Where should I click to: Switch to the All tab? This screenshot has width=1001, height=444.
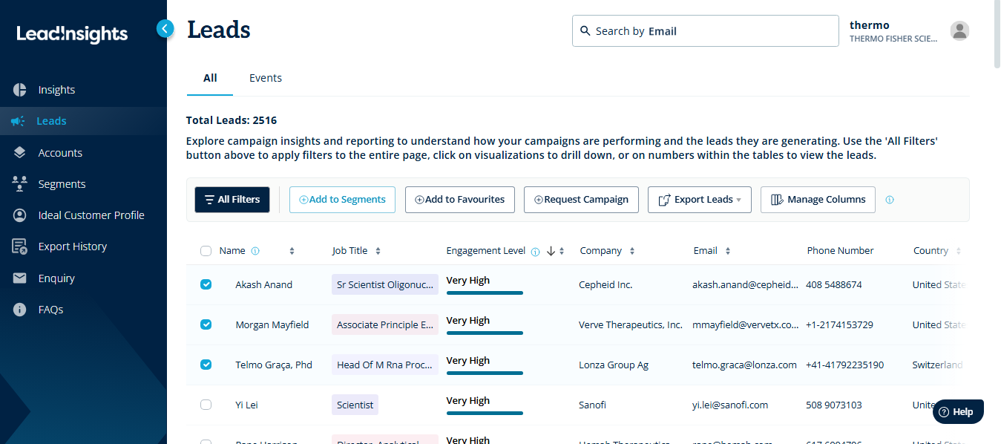coord(210,78)
